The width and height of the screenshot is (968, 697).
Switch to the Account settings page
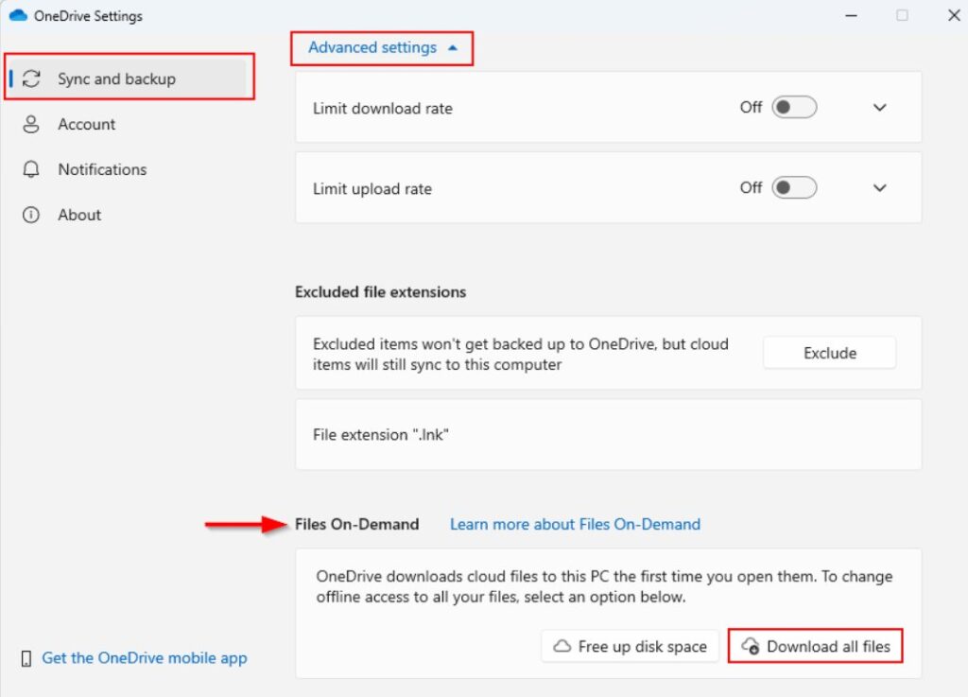tap(87, 124)
